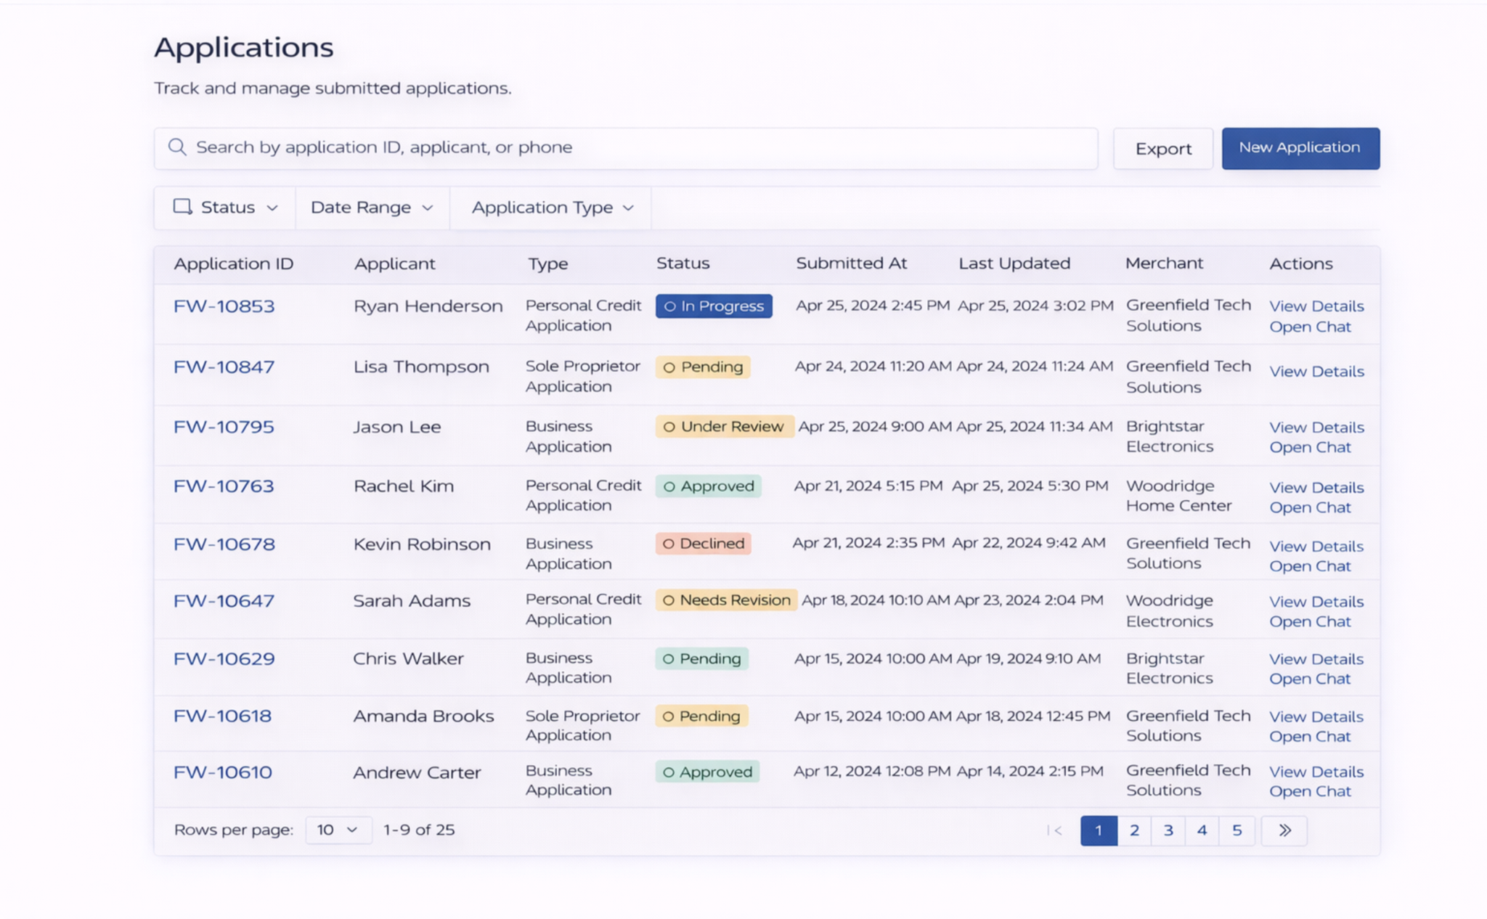Click the circle icon in the Under Review badge

(669, 426)
